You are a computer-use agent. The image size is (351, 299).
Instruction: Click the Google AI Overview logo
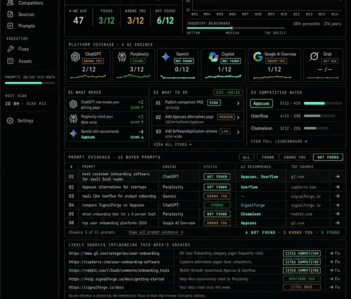pos(258,57)
